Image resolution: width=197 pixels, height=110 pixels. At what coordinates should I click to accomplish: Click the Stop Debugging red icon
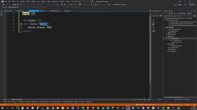pos(94,5)
